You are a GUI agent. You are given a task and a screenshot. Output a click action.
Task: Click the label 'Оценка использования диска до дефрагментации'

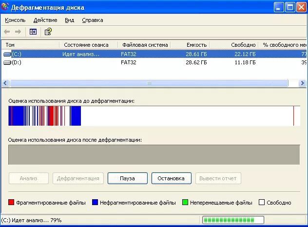(x=72, y=101)
